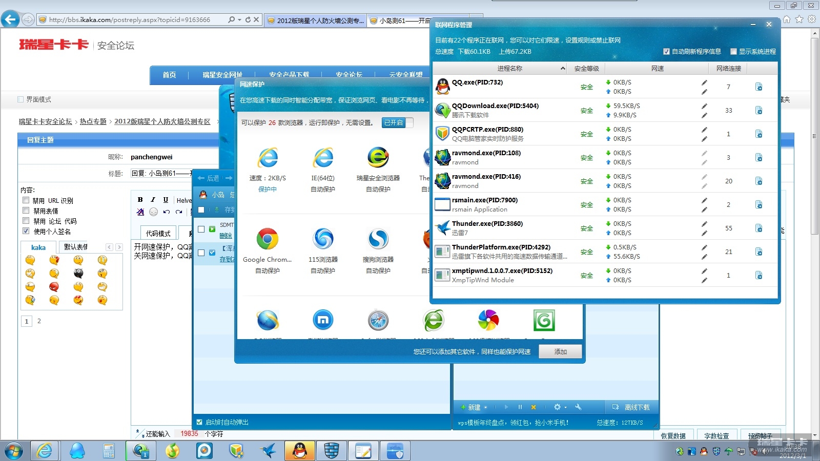Image resolution: width=820 pixels, height=461 pixels.
Task: Redo the last edit in the reply editor
Action: point(179,212)
